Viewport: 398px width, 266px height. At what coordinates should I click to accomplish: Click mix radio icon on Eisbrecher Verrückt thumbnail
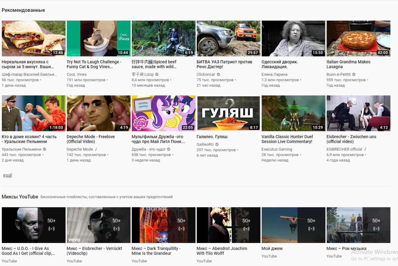tap(117, 229)
